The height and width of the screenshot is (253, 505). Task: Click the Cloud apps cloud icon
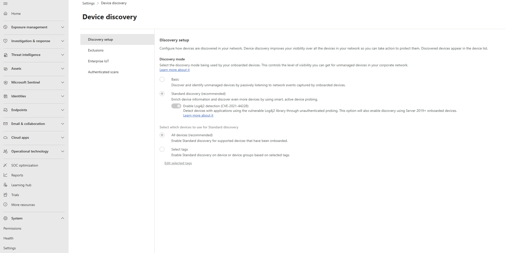pyautogui.click(x=6, y=138)
